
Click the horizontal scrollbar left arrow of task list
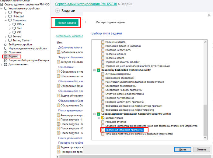pyautogui.click(x=58, y=157)
